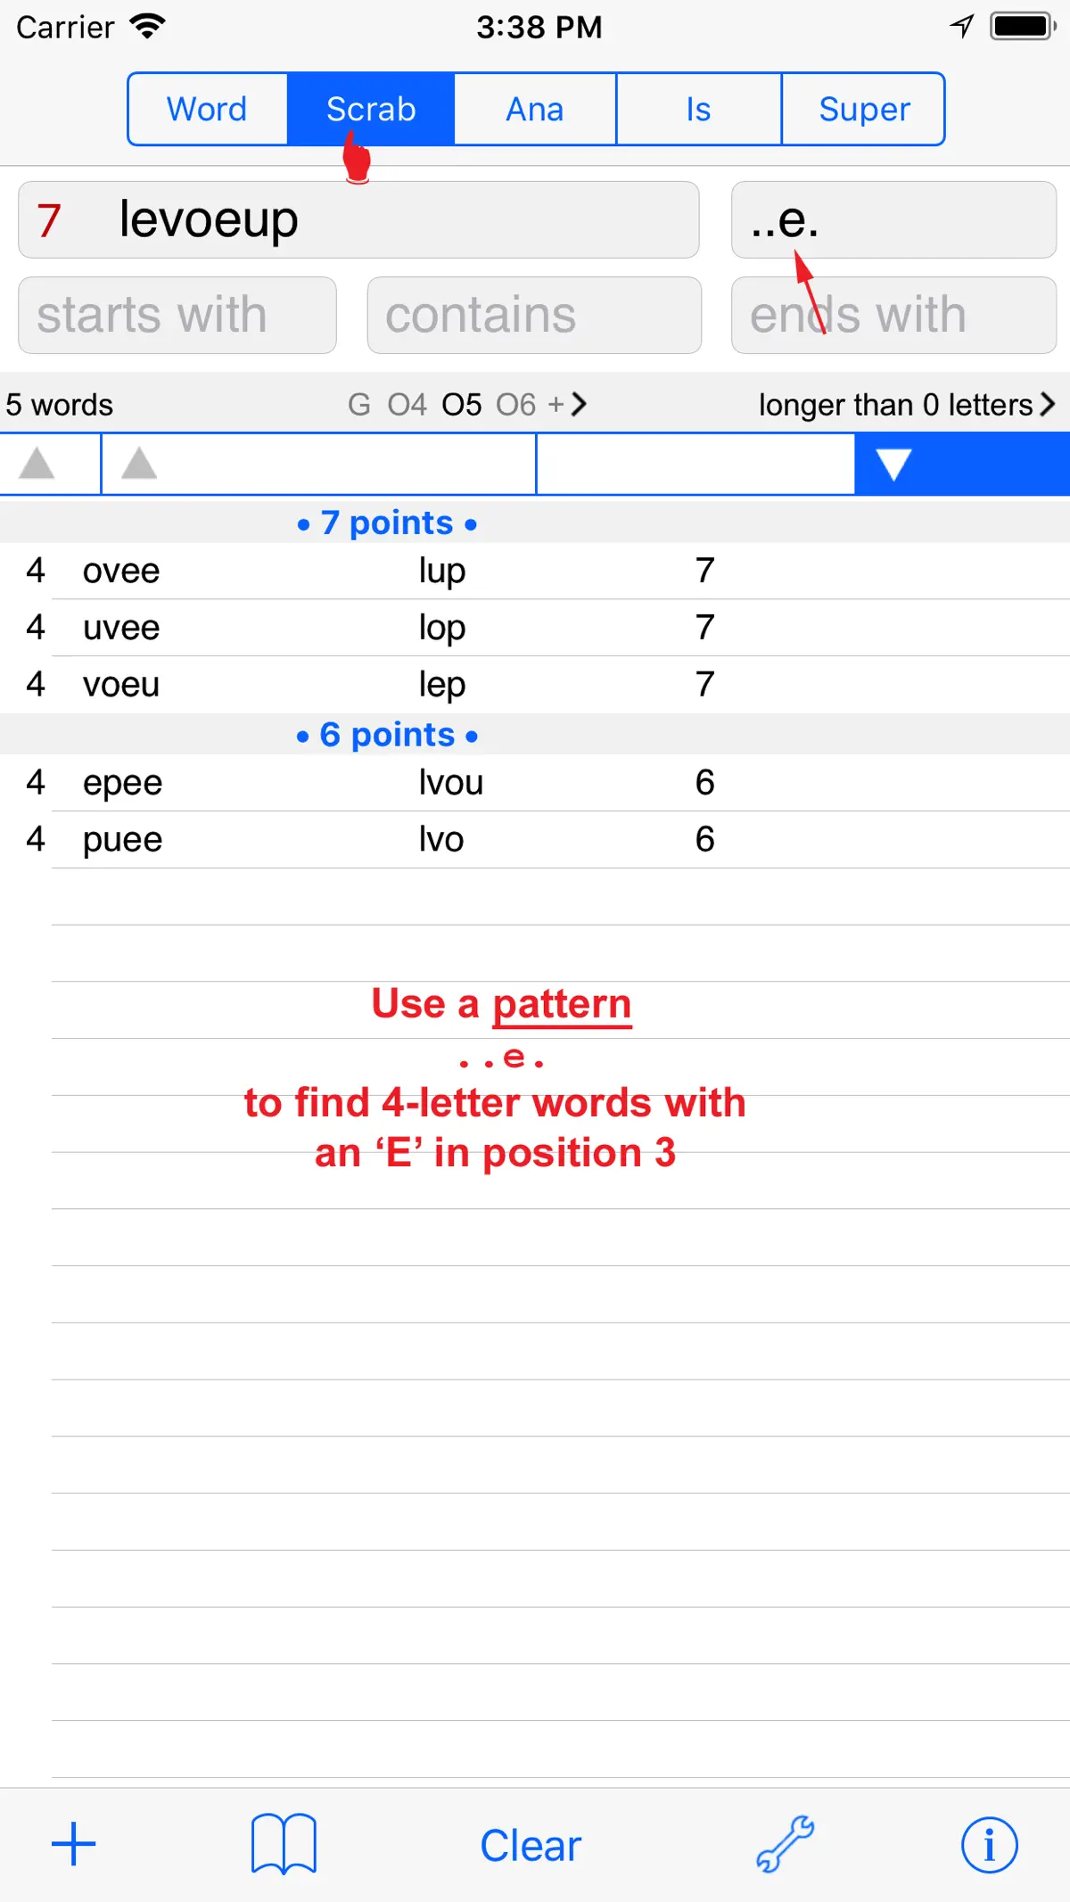
Task: Open the dictionary book icon
Action: click(x=284, y=1845)
